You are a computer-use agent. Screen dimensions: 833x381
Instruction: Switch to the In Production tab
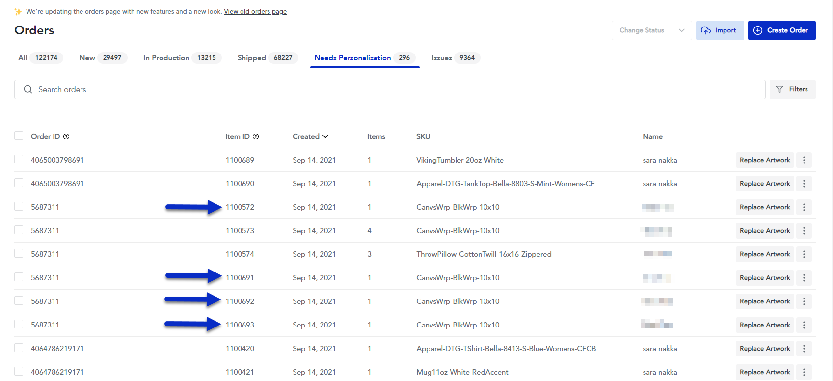181,58
